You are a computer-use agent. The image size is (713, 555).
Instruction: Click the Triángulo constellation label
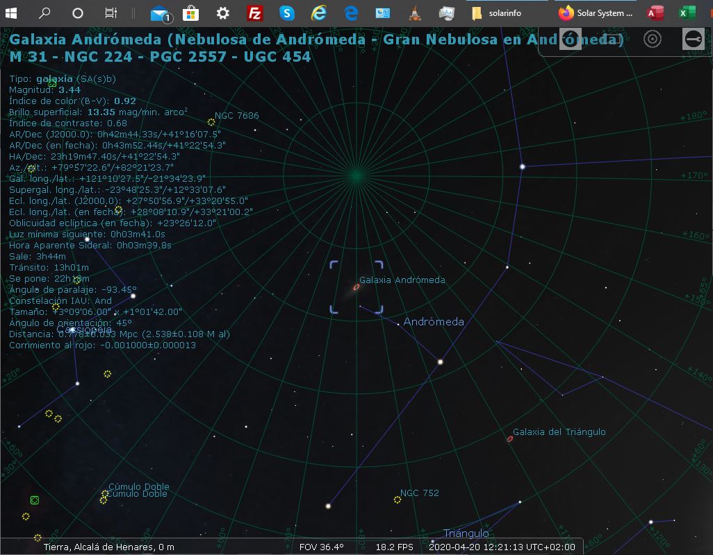466,533
